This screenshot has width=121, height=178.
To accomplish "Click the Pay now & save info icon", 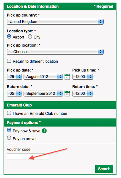I will coord(44,131).
